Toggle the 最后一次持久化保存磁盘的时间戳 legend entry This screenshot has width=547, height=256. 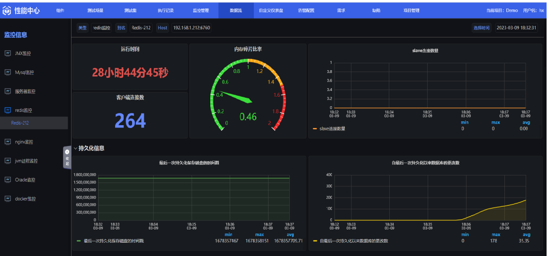pos(110,241)
